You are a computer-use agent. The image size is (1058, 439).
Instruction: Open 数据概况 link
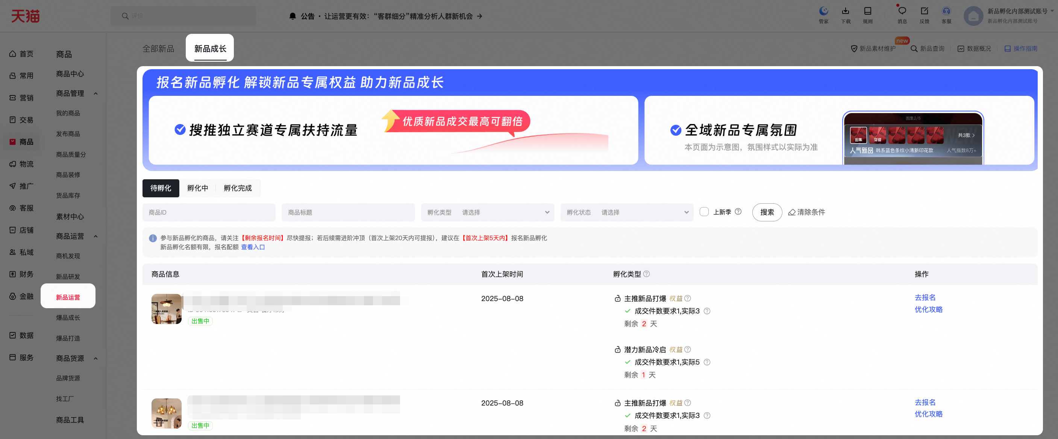pyautogui.click(x=974, y=48)
